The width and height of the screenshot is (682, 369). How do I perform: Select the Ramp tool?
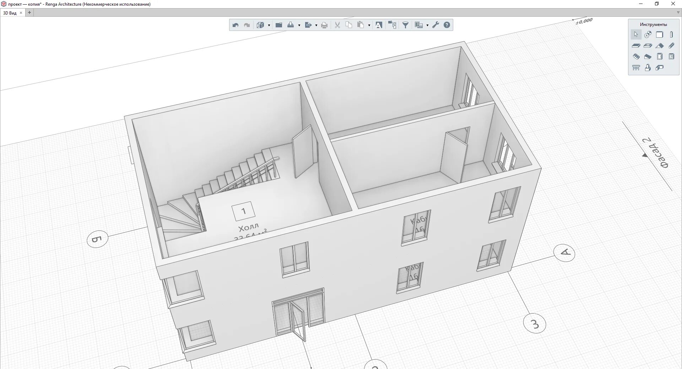pyautogui.click(x=648, y=56)
